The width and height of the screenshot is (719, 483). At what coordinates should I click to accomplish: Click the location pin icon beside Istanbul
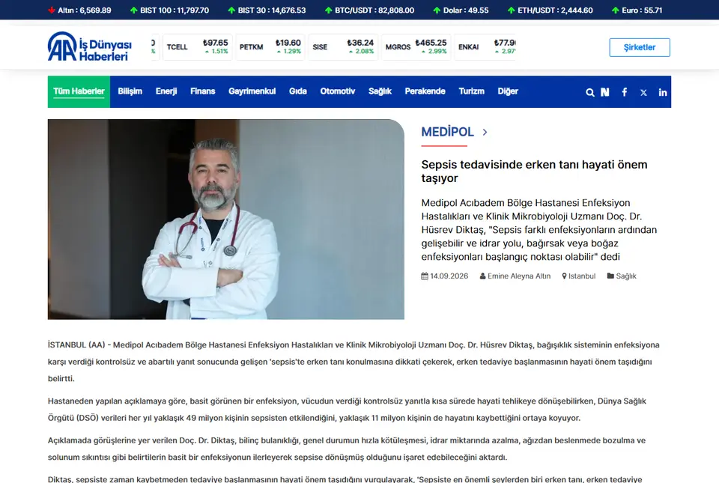[565, 276]
